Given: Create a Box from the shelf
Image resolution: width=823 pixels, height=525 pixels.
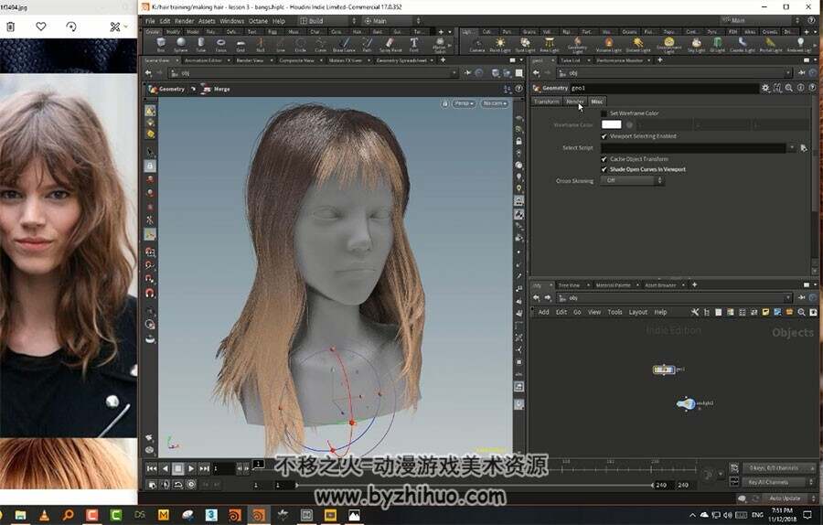Looking at the screenshot, I should 161,45.
